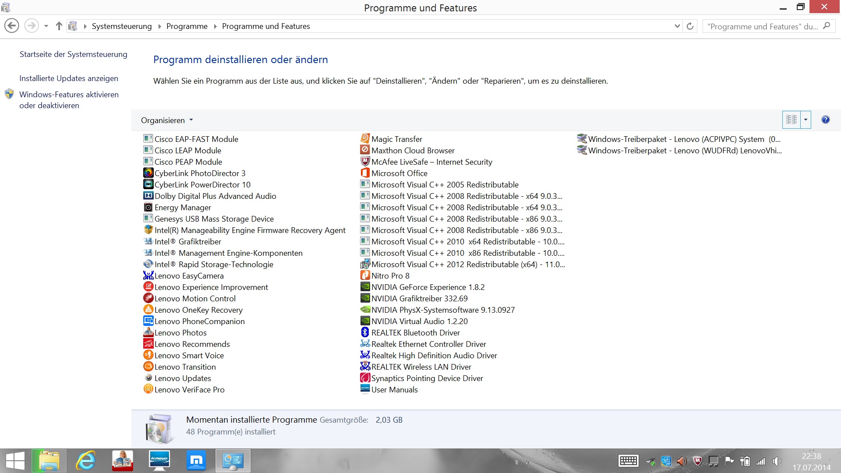Open the on-screen keyboard tray icon
The height and width of the screenshot is (473, 841).
pos(628,461)
